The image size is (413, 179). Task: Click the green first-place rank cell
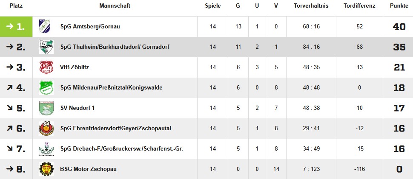click(x=16, y=26)
